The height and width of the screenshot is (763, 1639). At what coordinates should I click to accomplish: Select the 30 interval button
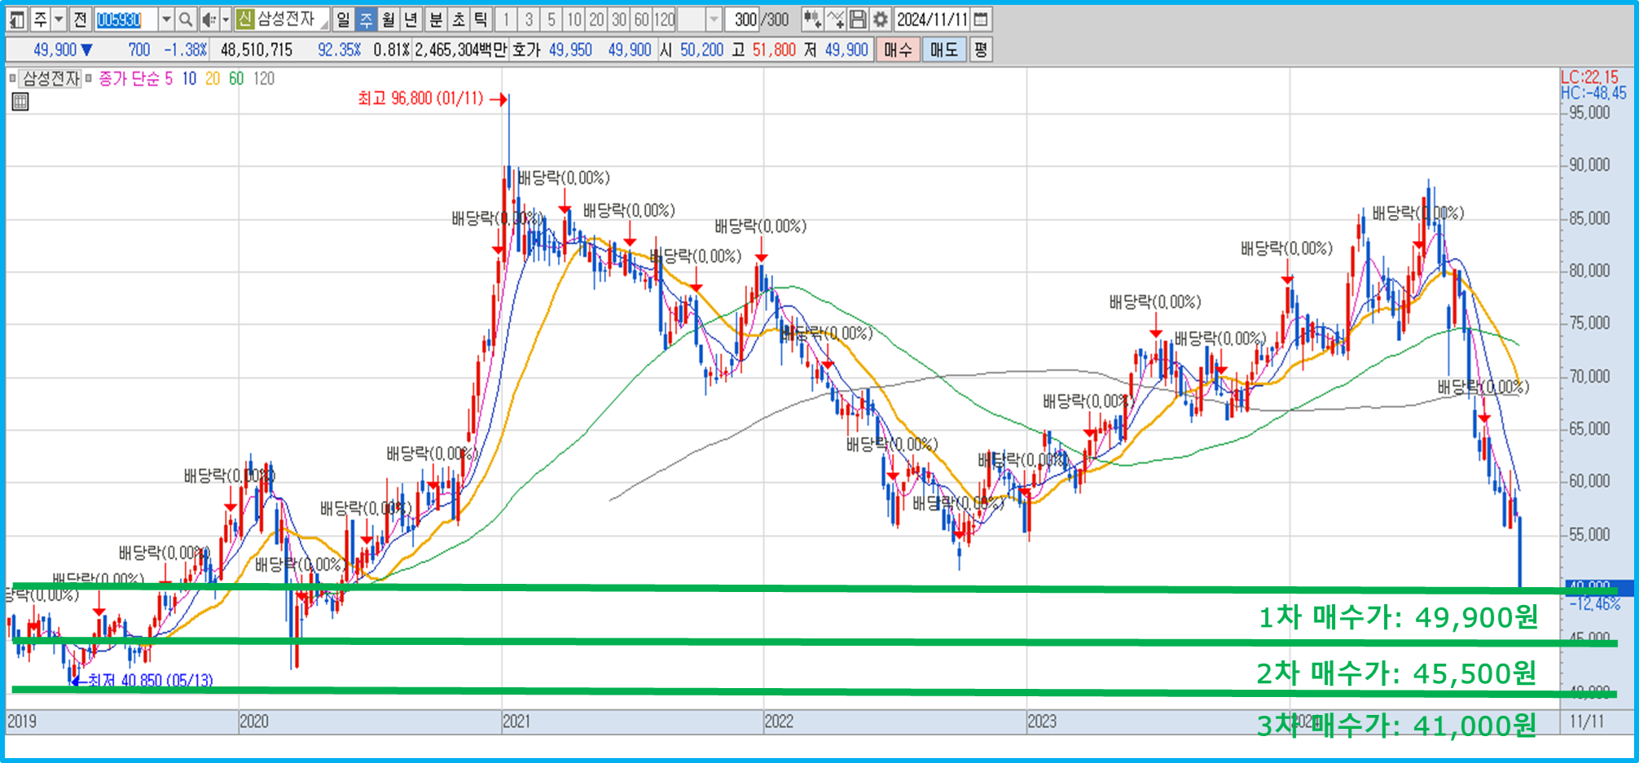pyautogui.click(x=620, y=19)
